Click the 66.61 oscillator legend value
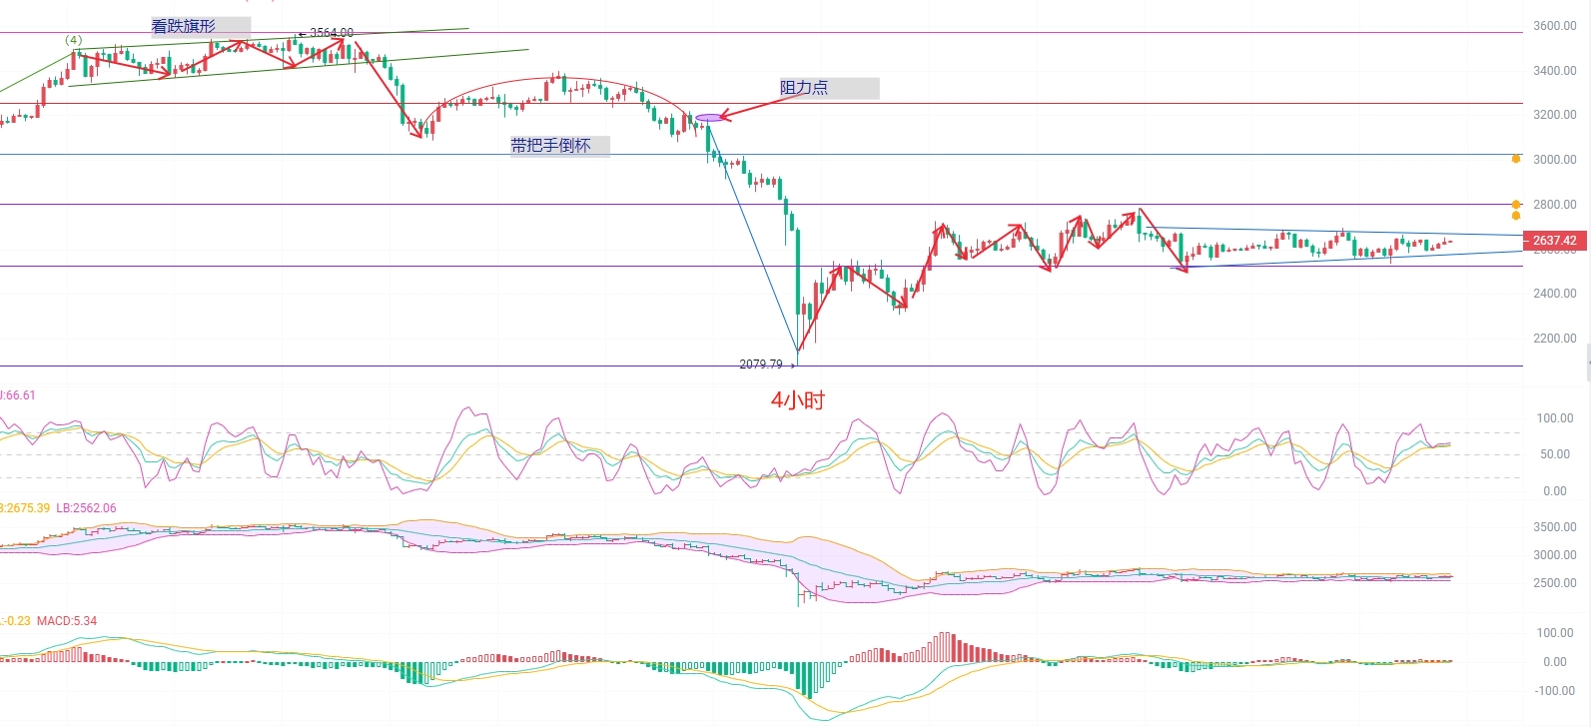The width and height of the screenshot is (1591, 727). click(20, 395)
